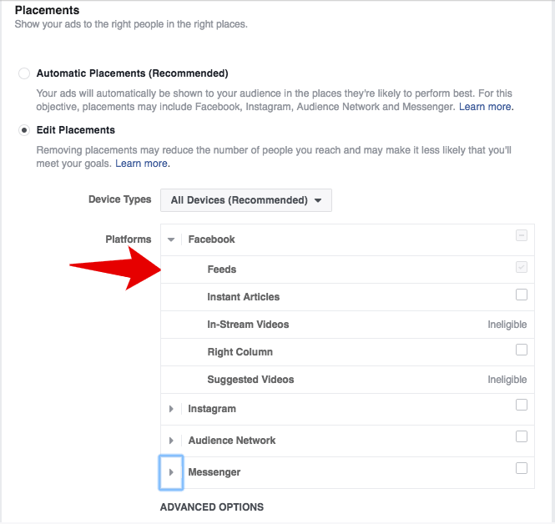This screenshot has height=524, width=555.
Task: Expand the Audience Network section
Action: (171, 441)
